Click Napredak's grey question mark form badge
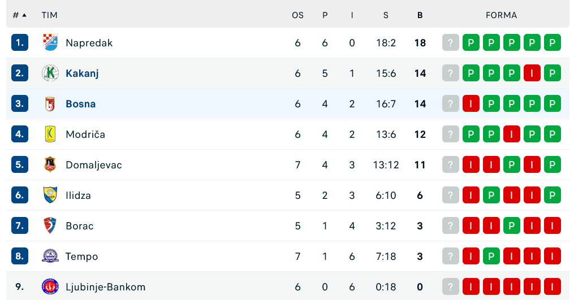Image resolution: width=574 pixels, height=300 pixels. pyautogui.click(x=450, y=42)
